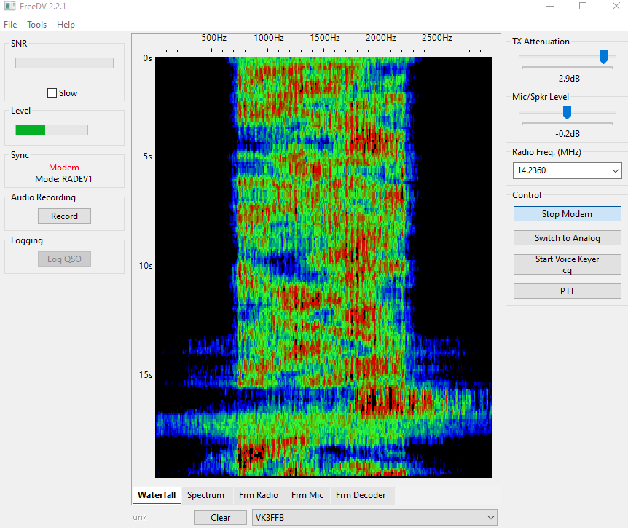Viewport: 628px width, 528px height.
Task: Switch to the Spectrum tab
Action: (x=205, y=495)
